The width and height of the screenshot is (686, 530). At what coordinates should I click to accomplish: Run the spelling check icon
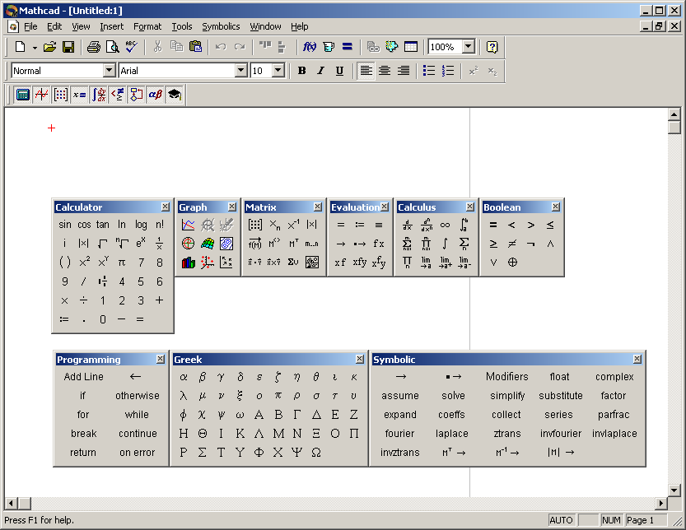point(131,47)
